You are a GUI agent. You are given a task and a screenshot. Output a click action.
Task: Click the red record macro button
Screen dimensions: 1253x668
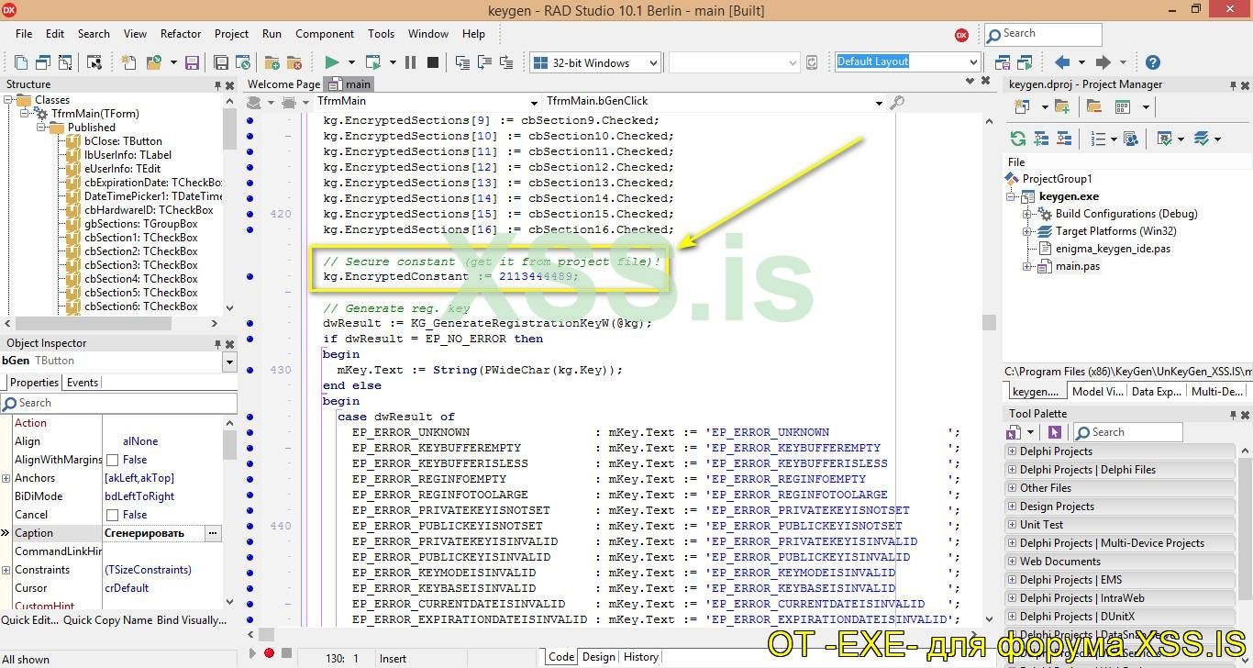[269, 653]
